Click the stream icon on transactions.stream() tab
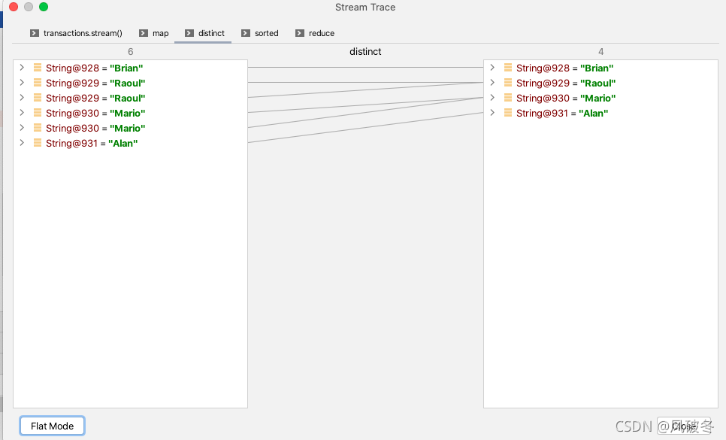Viewport: 726px width, 440px height. (x=34, y=33)
